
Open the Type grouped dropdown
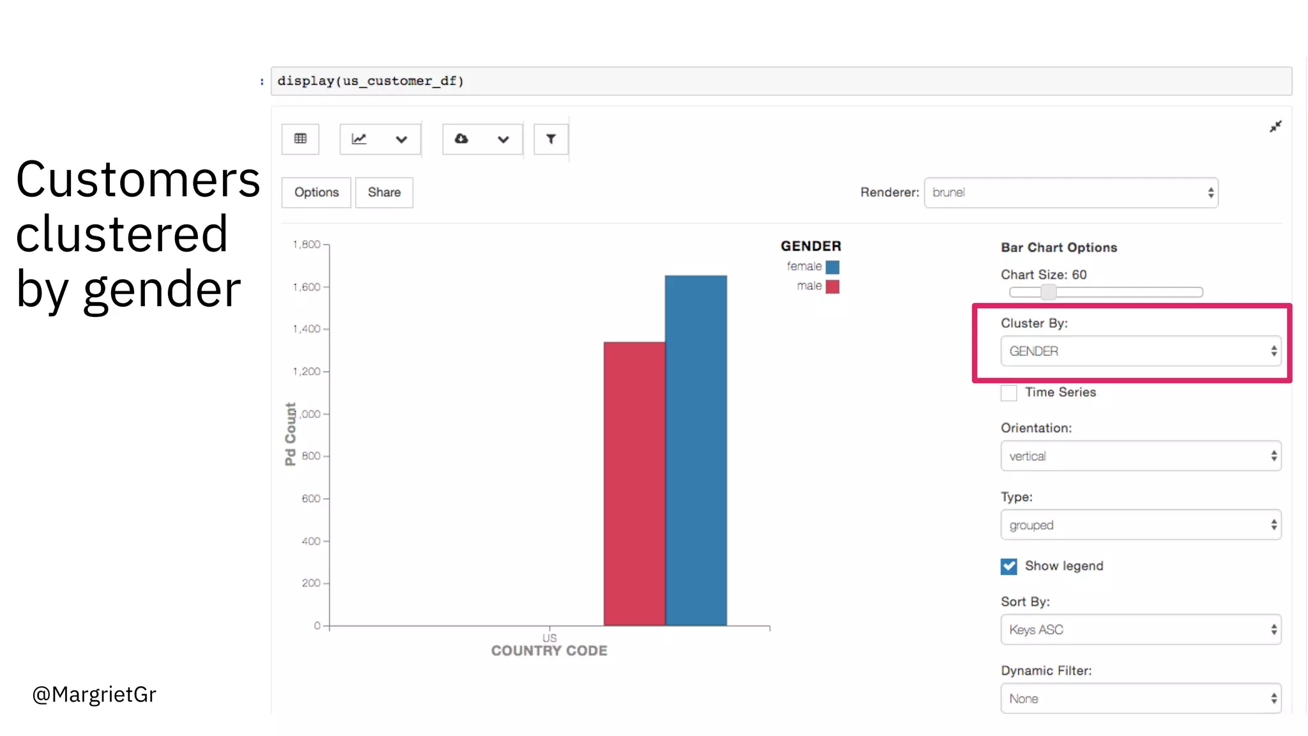[1140, 525]
